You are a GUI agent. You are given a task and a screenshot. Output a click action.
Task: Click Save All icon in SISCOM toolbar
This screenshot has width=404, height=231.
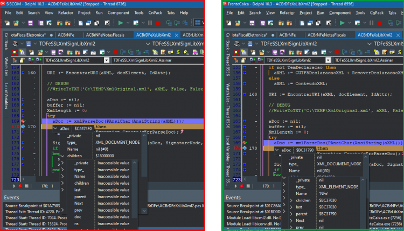[x=41, y=23]
